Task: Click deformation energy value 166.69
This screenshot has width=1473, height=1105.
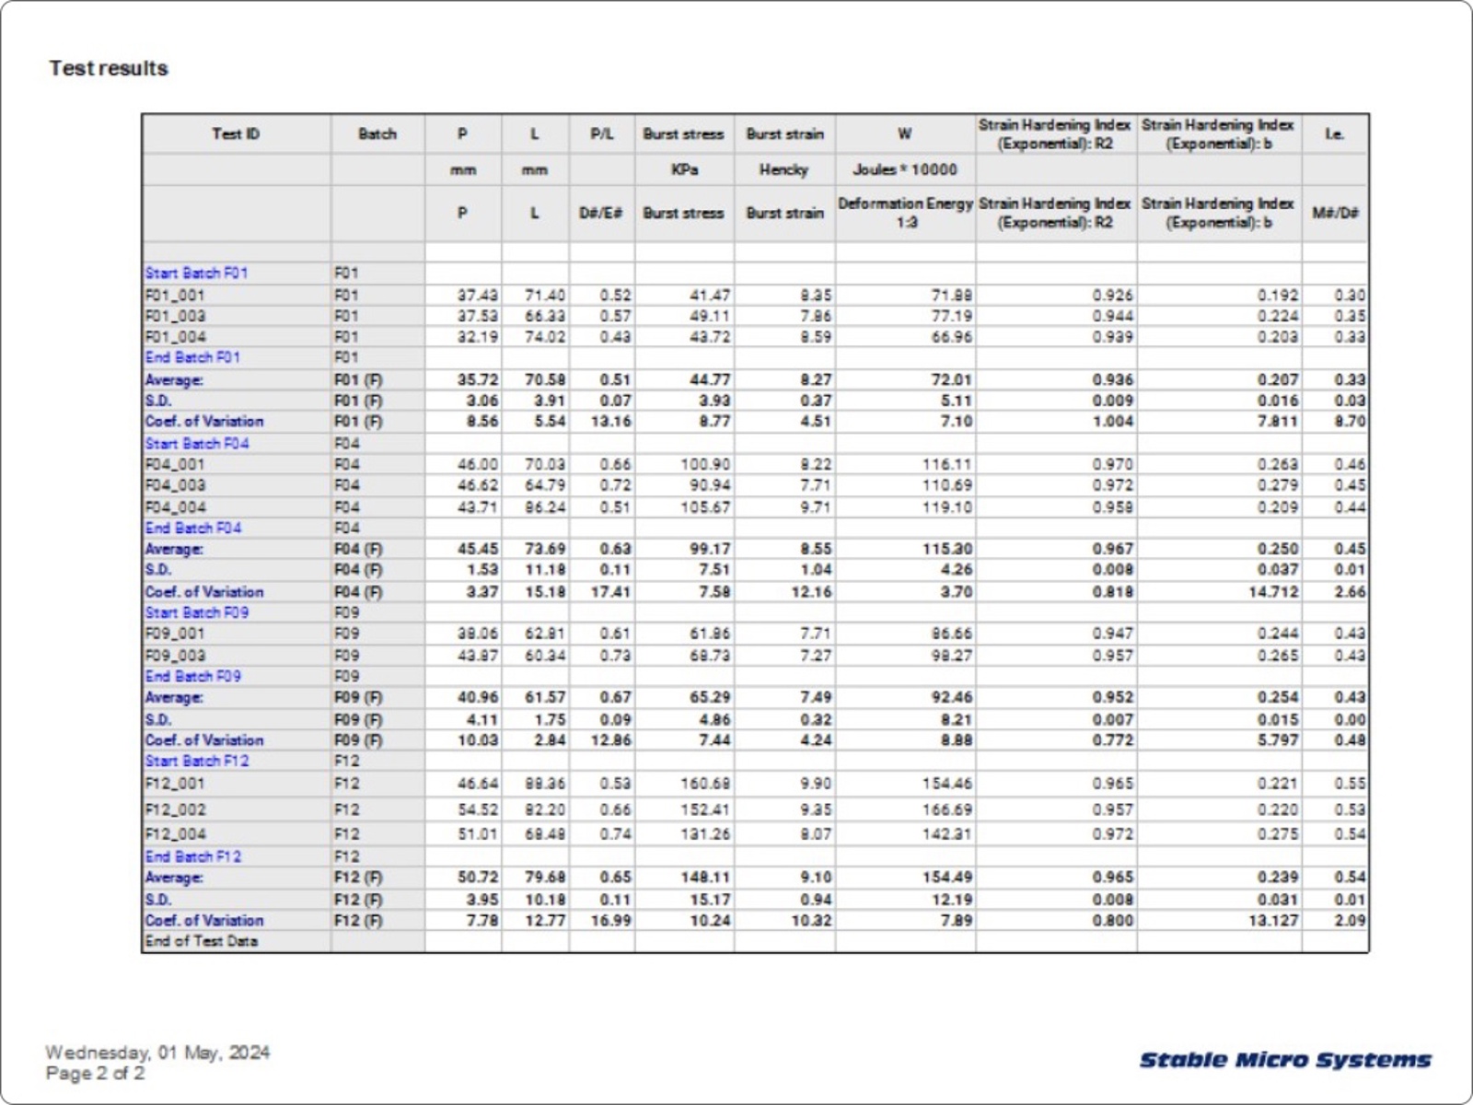Action: click(x=947, y=809)
